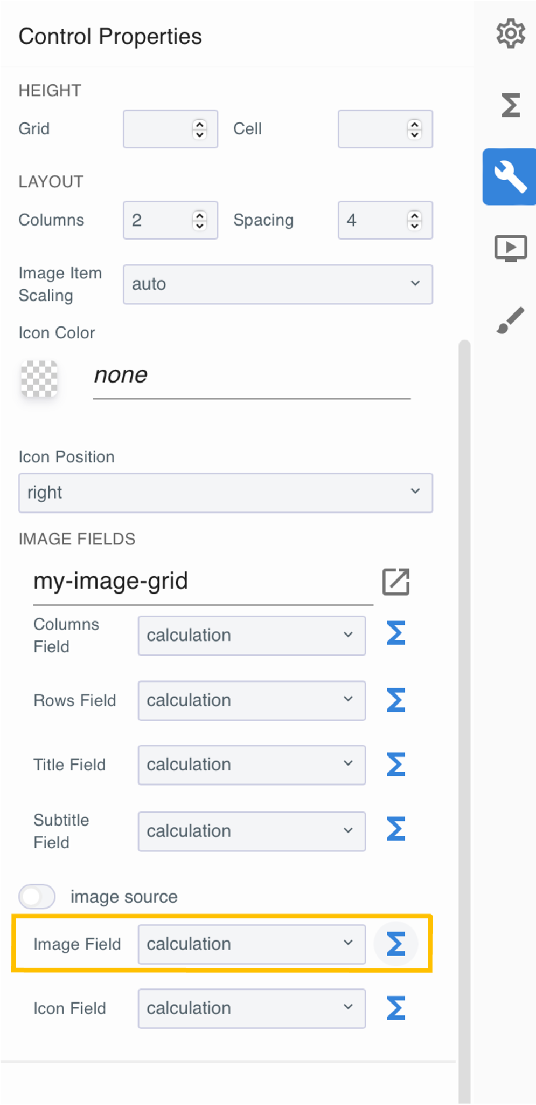Click sigma icon beside Icon Field
Image resolution: width=536 pixels, height=1105 pixels.
click(x=396, y=1008)
